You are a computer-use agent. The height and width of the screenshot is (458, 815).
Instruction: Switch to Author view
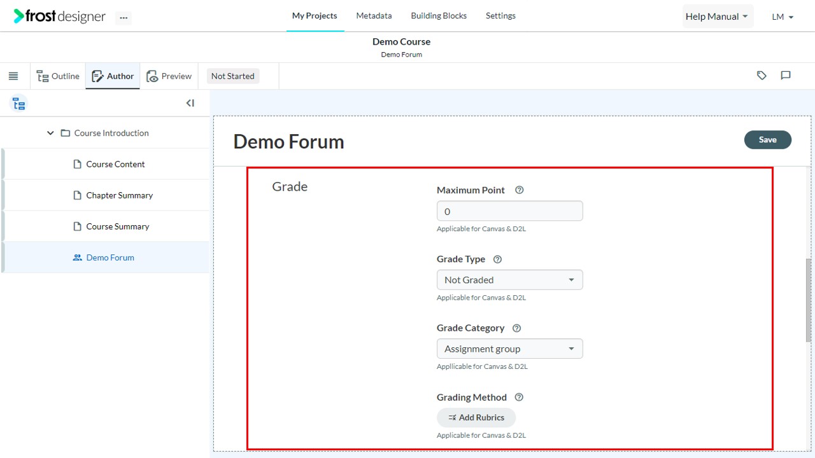point(113,76)
